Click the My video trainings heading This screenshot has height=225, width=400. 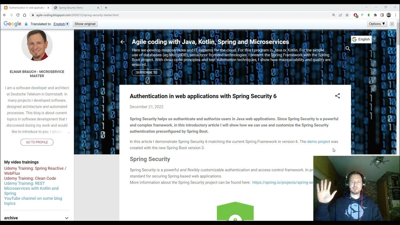tap(21, 162)
